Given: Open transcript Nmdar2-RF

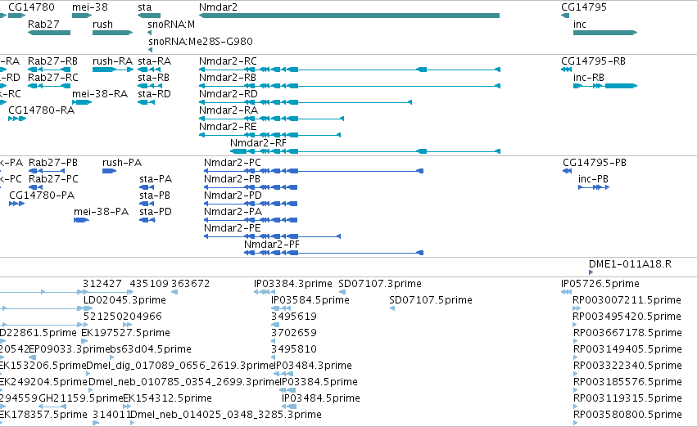Looking at the screenshot, I should (x=258, y=143).
